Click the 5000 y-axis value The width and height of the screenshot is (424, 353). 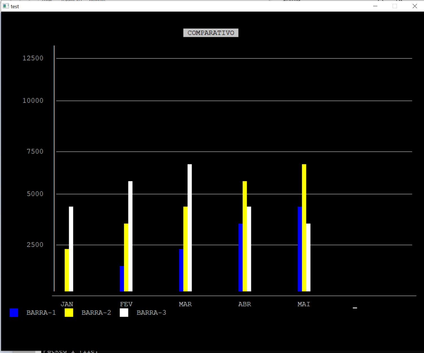pyautogui.click(x=35, y=194)
